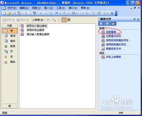Select the 查询 object type
This screenshot has height=116, width=142.
(10, 36)
